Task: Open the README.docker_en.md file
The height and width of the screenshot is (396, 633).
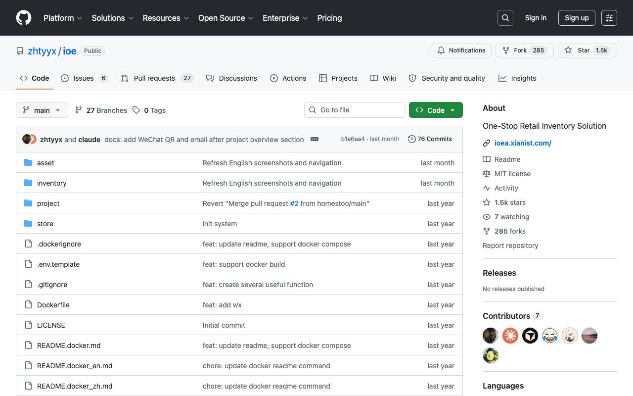Action: pyautogui.click(x=75, y=366)
